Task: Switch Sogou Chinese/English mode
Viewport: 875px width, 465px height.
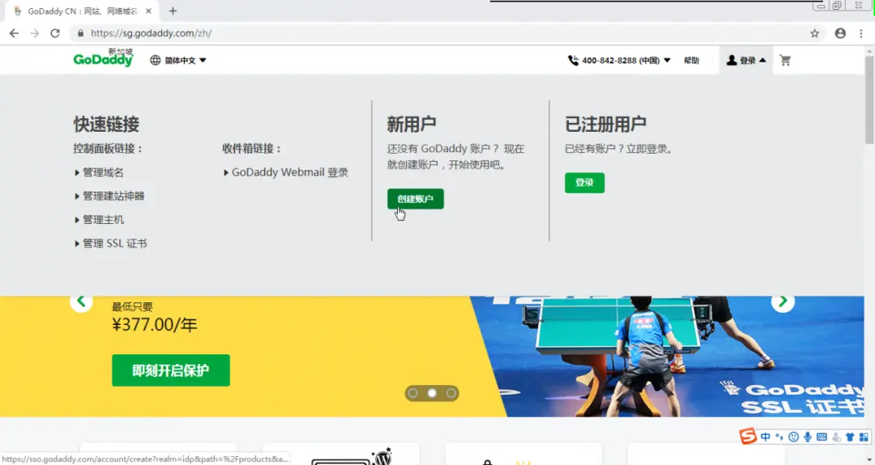Action: point(766,438)
